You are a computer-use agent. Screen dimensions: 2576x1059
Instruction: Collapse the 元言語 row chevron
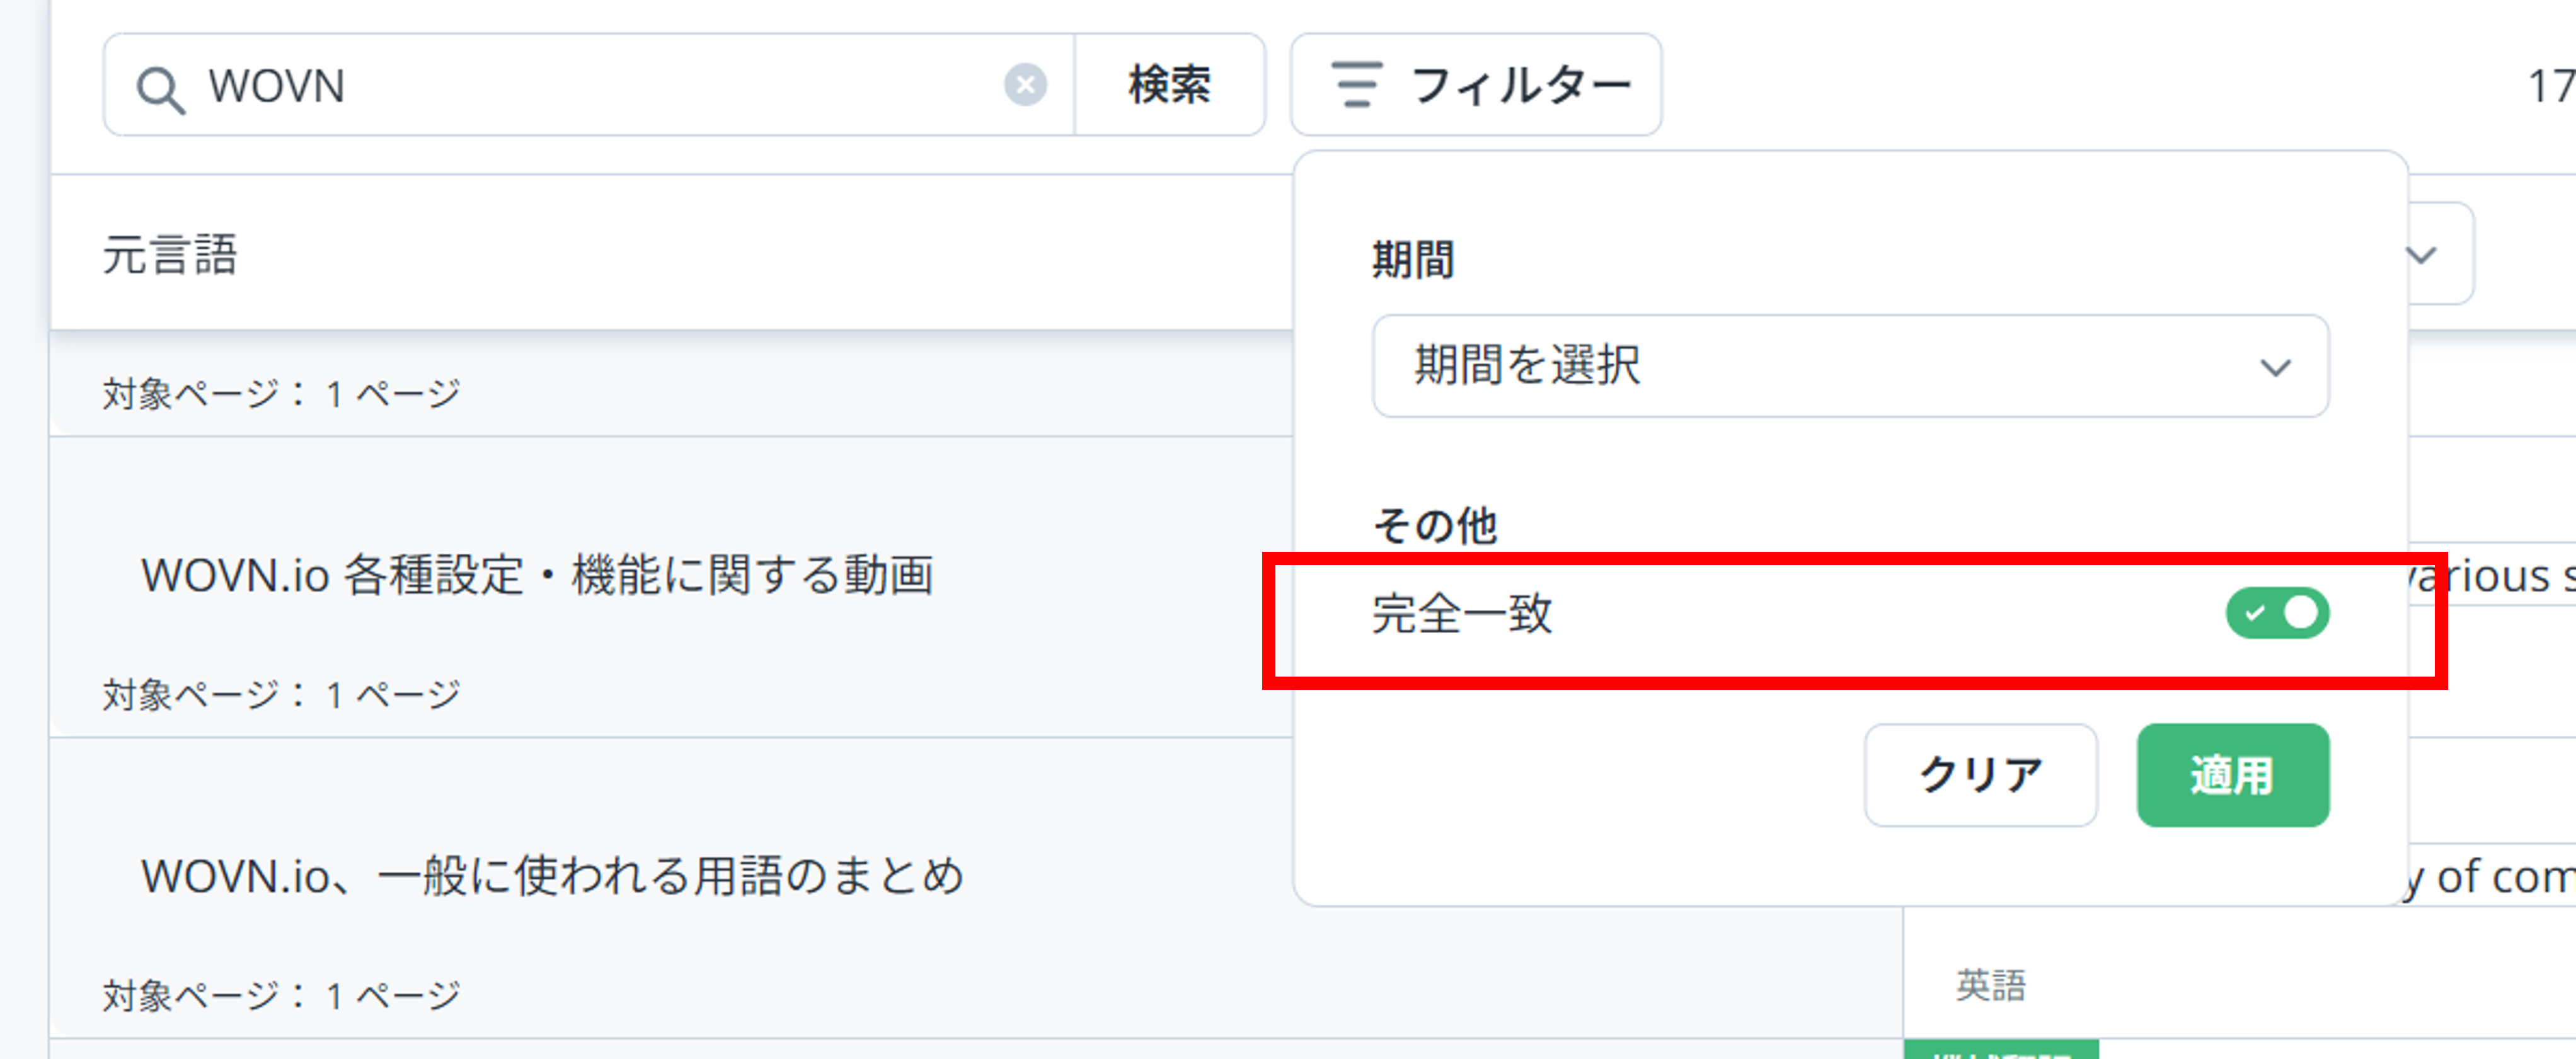(x=2421, y=255)
